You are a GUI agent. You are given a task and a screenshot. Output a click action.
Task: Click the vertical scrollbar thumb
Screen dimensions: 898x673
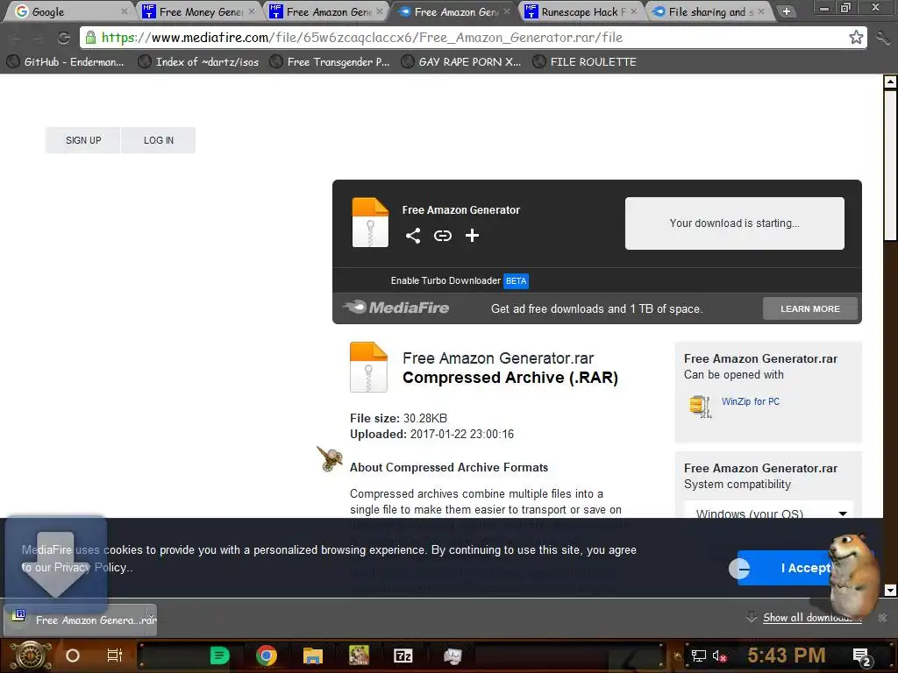pyautogui.click(x=890, y=165)
